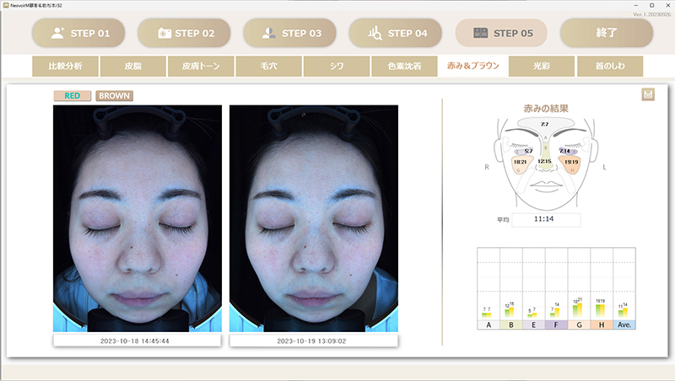The height and width of the screenshot is (381, 675).
Task: Click chart column label B
Action: [511, 325]
